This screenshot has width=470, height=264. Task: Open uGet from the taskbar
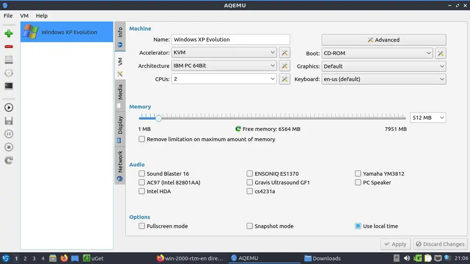(x=93, y=258)
